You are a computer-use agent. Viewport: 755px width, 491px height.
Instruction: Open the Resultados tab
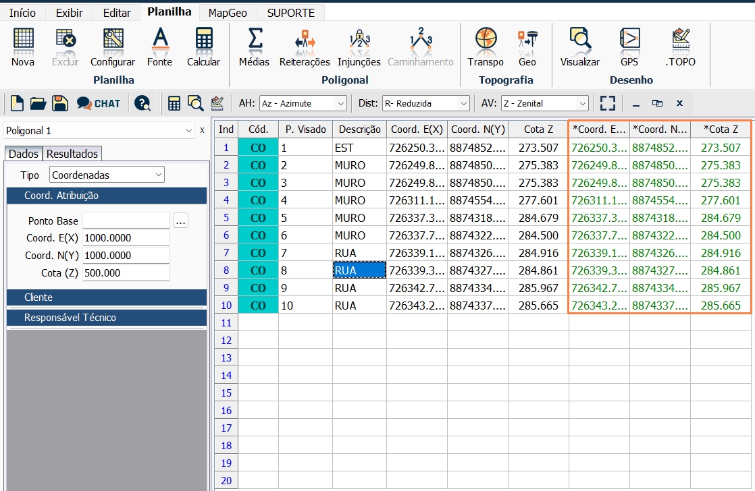point(72,154)
